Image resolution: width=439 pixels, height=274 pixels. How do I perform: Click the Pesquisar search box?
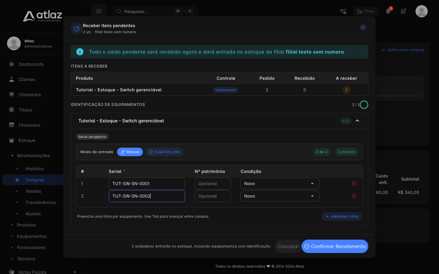click(x=155, y=11)
